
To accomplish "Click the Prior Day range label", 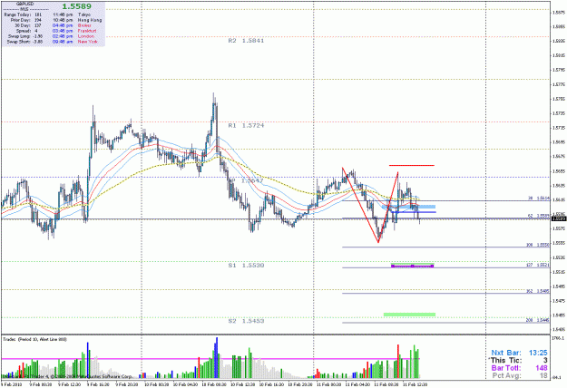I will pos(20,20).
